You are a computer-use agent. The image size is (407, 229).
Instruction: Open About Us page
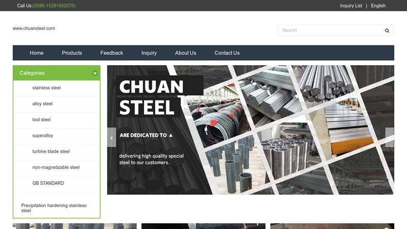(x=186, y=53)
